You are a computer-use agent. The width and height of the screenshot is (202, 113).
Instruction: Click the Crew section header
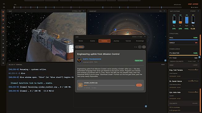(x=184, y=65)
